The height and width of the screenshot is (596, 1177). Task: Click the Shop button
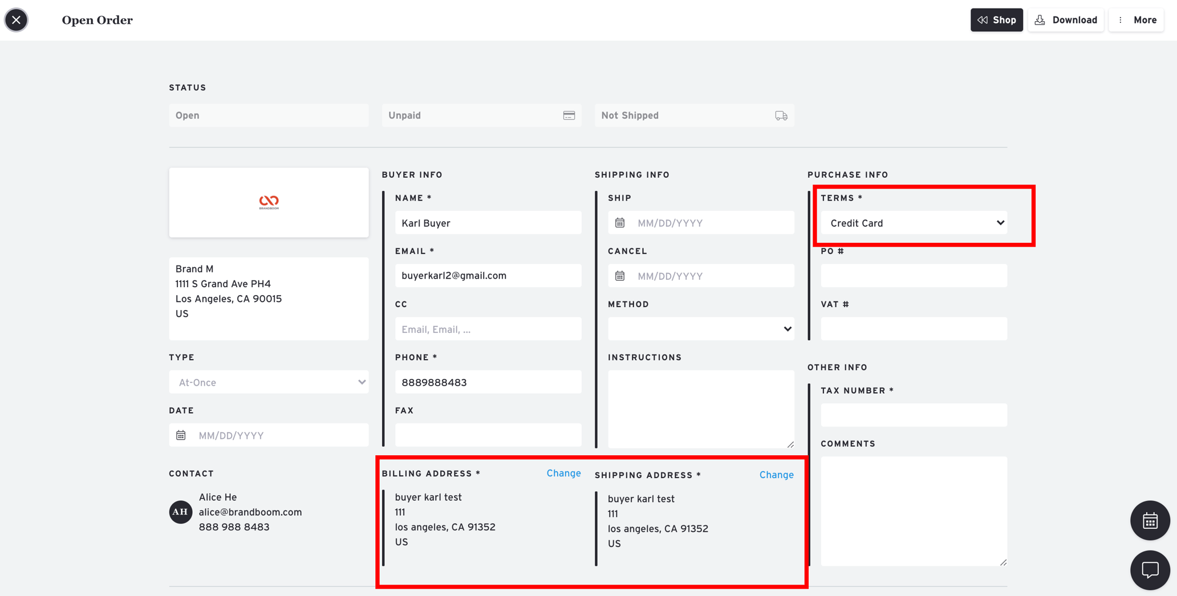click(x=996, y=19)
